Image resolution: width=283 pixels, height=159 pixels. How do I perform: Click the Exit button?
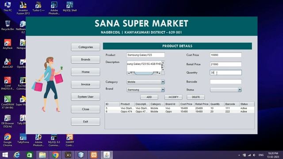click(85, 122)
